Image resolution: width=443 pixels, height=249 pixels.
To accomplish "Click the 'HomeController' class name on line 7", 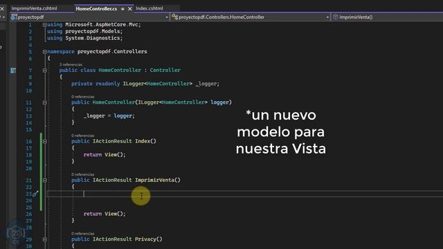I will point(120,70).
